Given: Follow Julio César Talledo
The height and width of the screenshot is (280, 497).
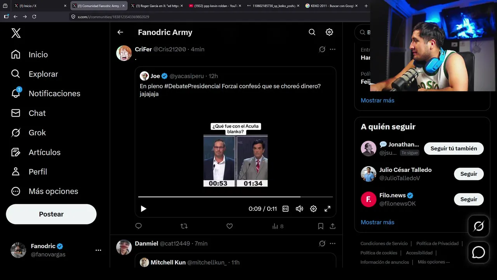Looking at the screenshot, I should click(x=469, y=174).
